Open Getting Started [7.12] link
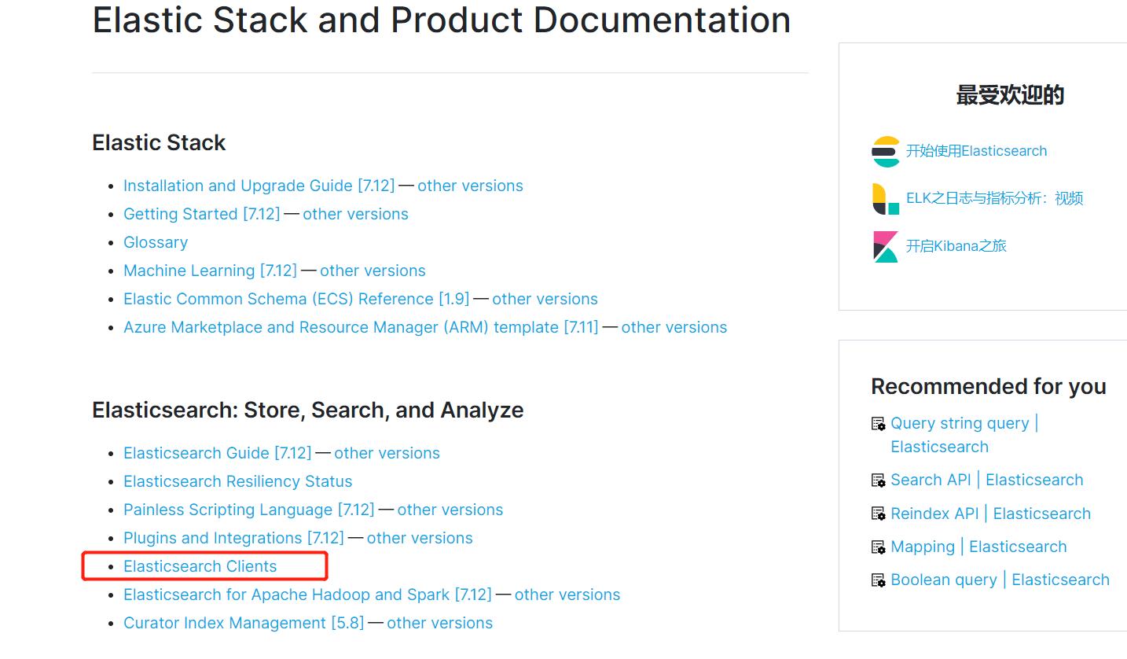1127x659 pixels. [201, 214]
